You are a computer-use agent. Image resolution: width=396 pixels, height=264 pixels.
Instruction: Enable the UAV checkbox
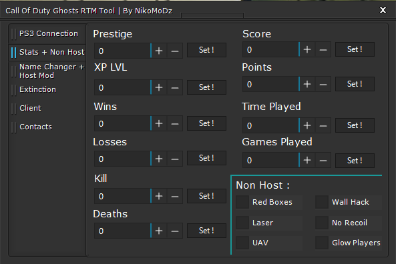pyautogui.click(x=242, y=243)
